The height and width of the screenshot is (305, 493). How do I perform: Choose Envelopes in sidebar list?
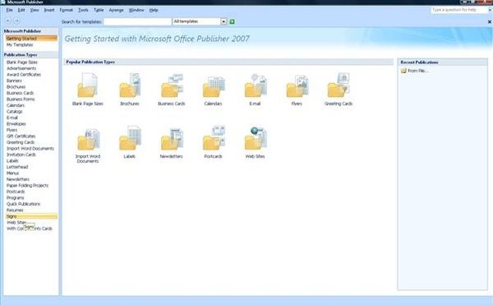[x=16, y=123]
